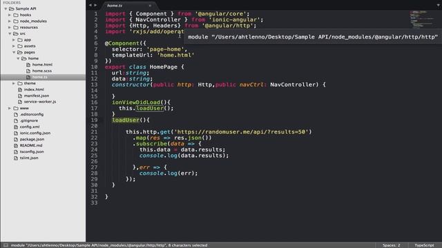The image size is (442, 248).
Task: Click line number 19 in the gutter
Action: [x=94, y=120]
